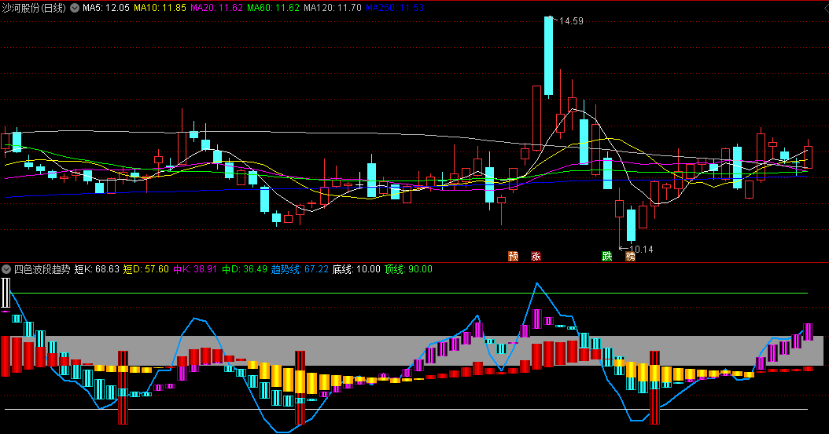Click the 短D: 57.60 value
Viewport: 829px width, 434px height.
click(x=146, y=269)
